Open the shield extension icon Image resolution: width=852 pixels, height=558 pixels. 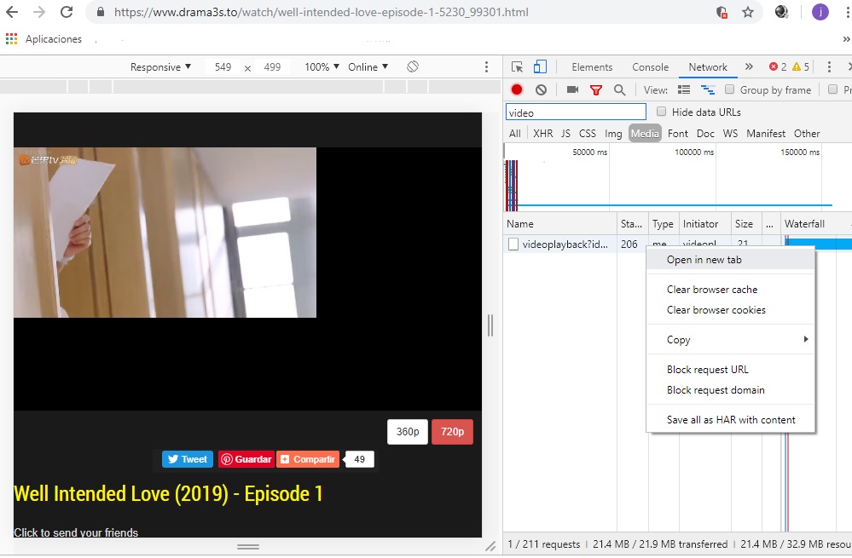(x=722, y=13)
